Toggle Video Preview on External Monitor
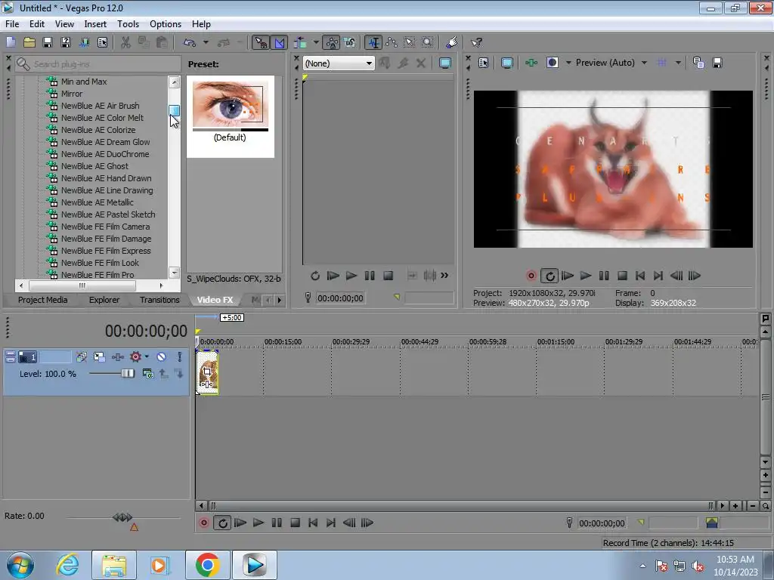The width and height of the screenshot is (774, 580). pos(507,63)
